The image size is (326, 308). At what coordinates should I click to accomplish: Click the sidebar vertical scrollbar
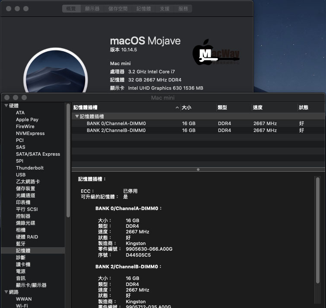point(68,160)
